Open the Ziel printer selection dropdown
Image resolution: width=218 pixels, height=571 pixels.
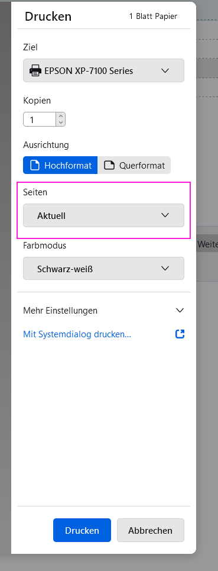[x=103, y=70]
